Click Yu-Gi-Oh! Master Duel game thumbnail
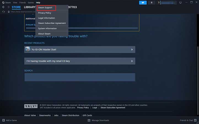The height and width of the screenshot is (124, 199). tap(28, 49)
